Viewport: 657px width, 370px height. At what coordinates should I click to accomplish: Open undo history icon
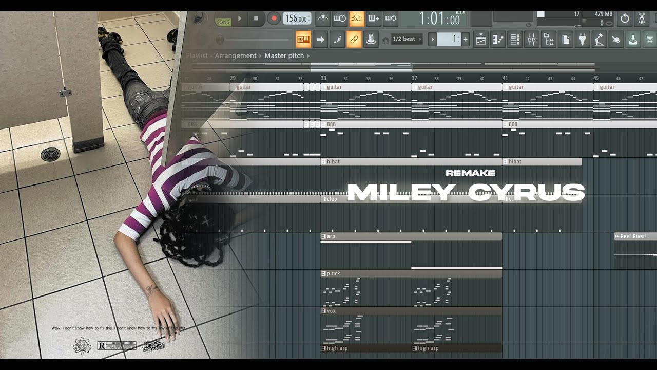click(x=625, y=19)
